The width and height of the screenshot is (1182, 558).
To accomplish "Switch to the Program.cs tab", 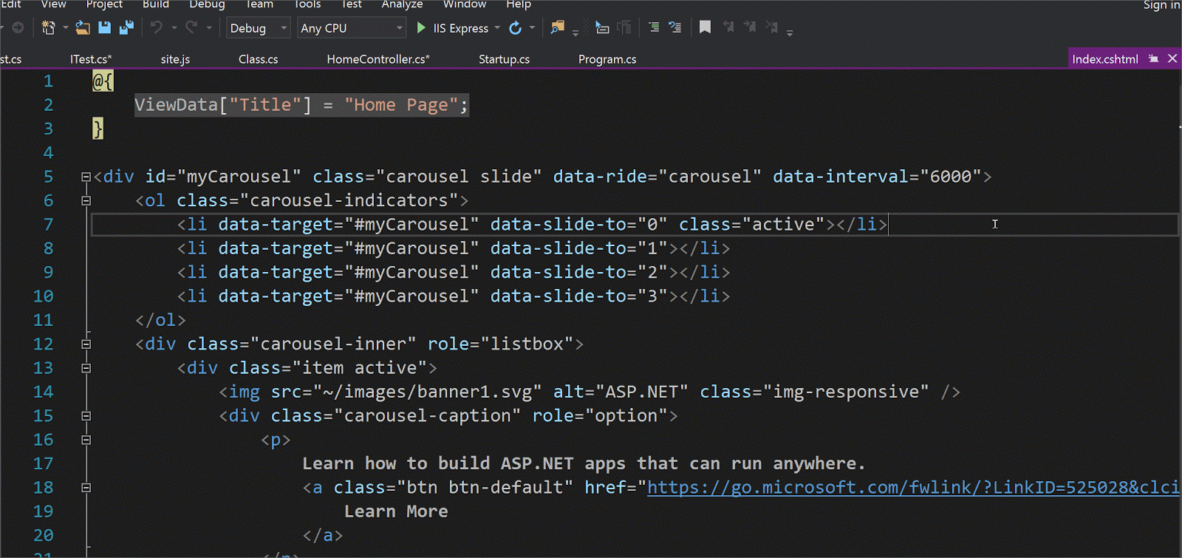I will pyautogui.click(x=607, y=59).
